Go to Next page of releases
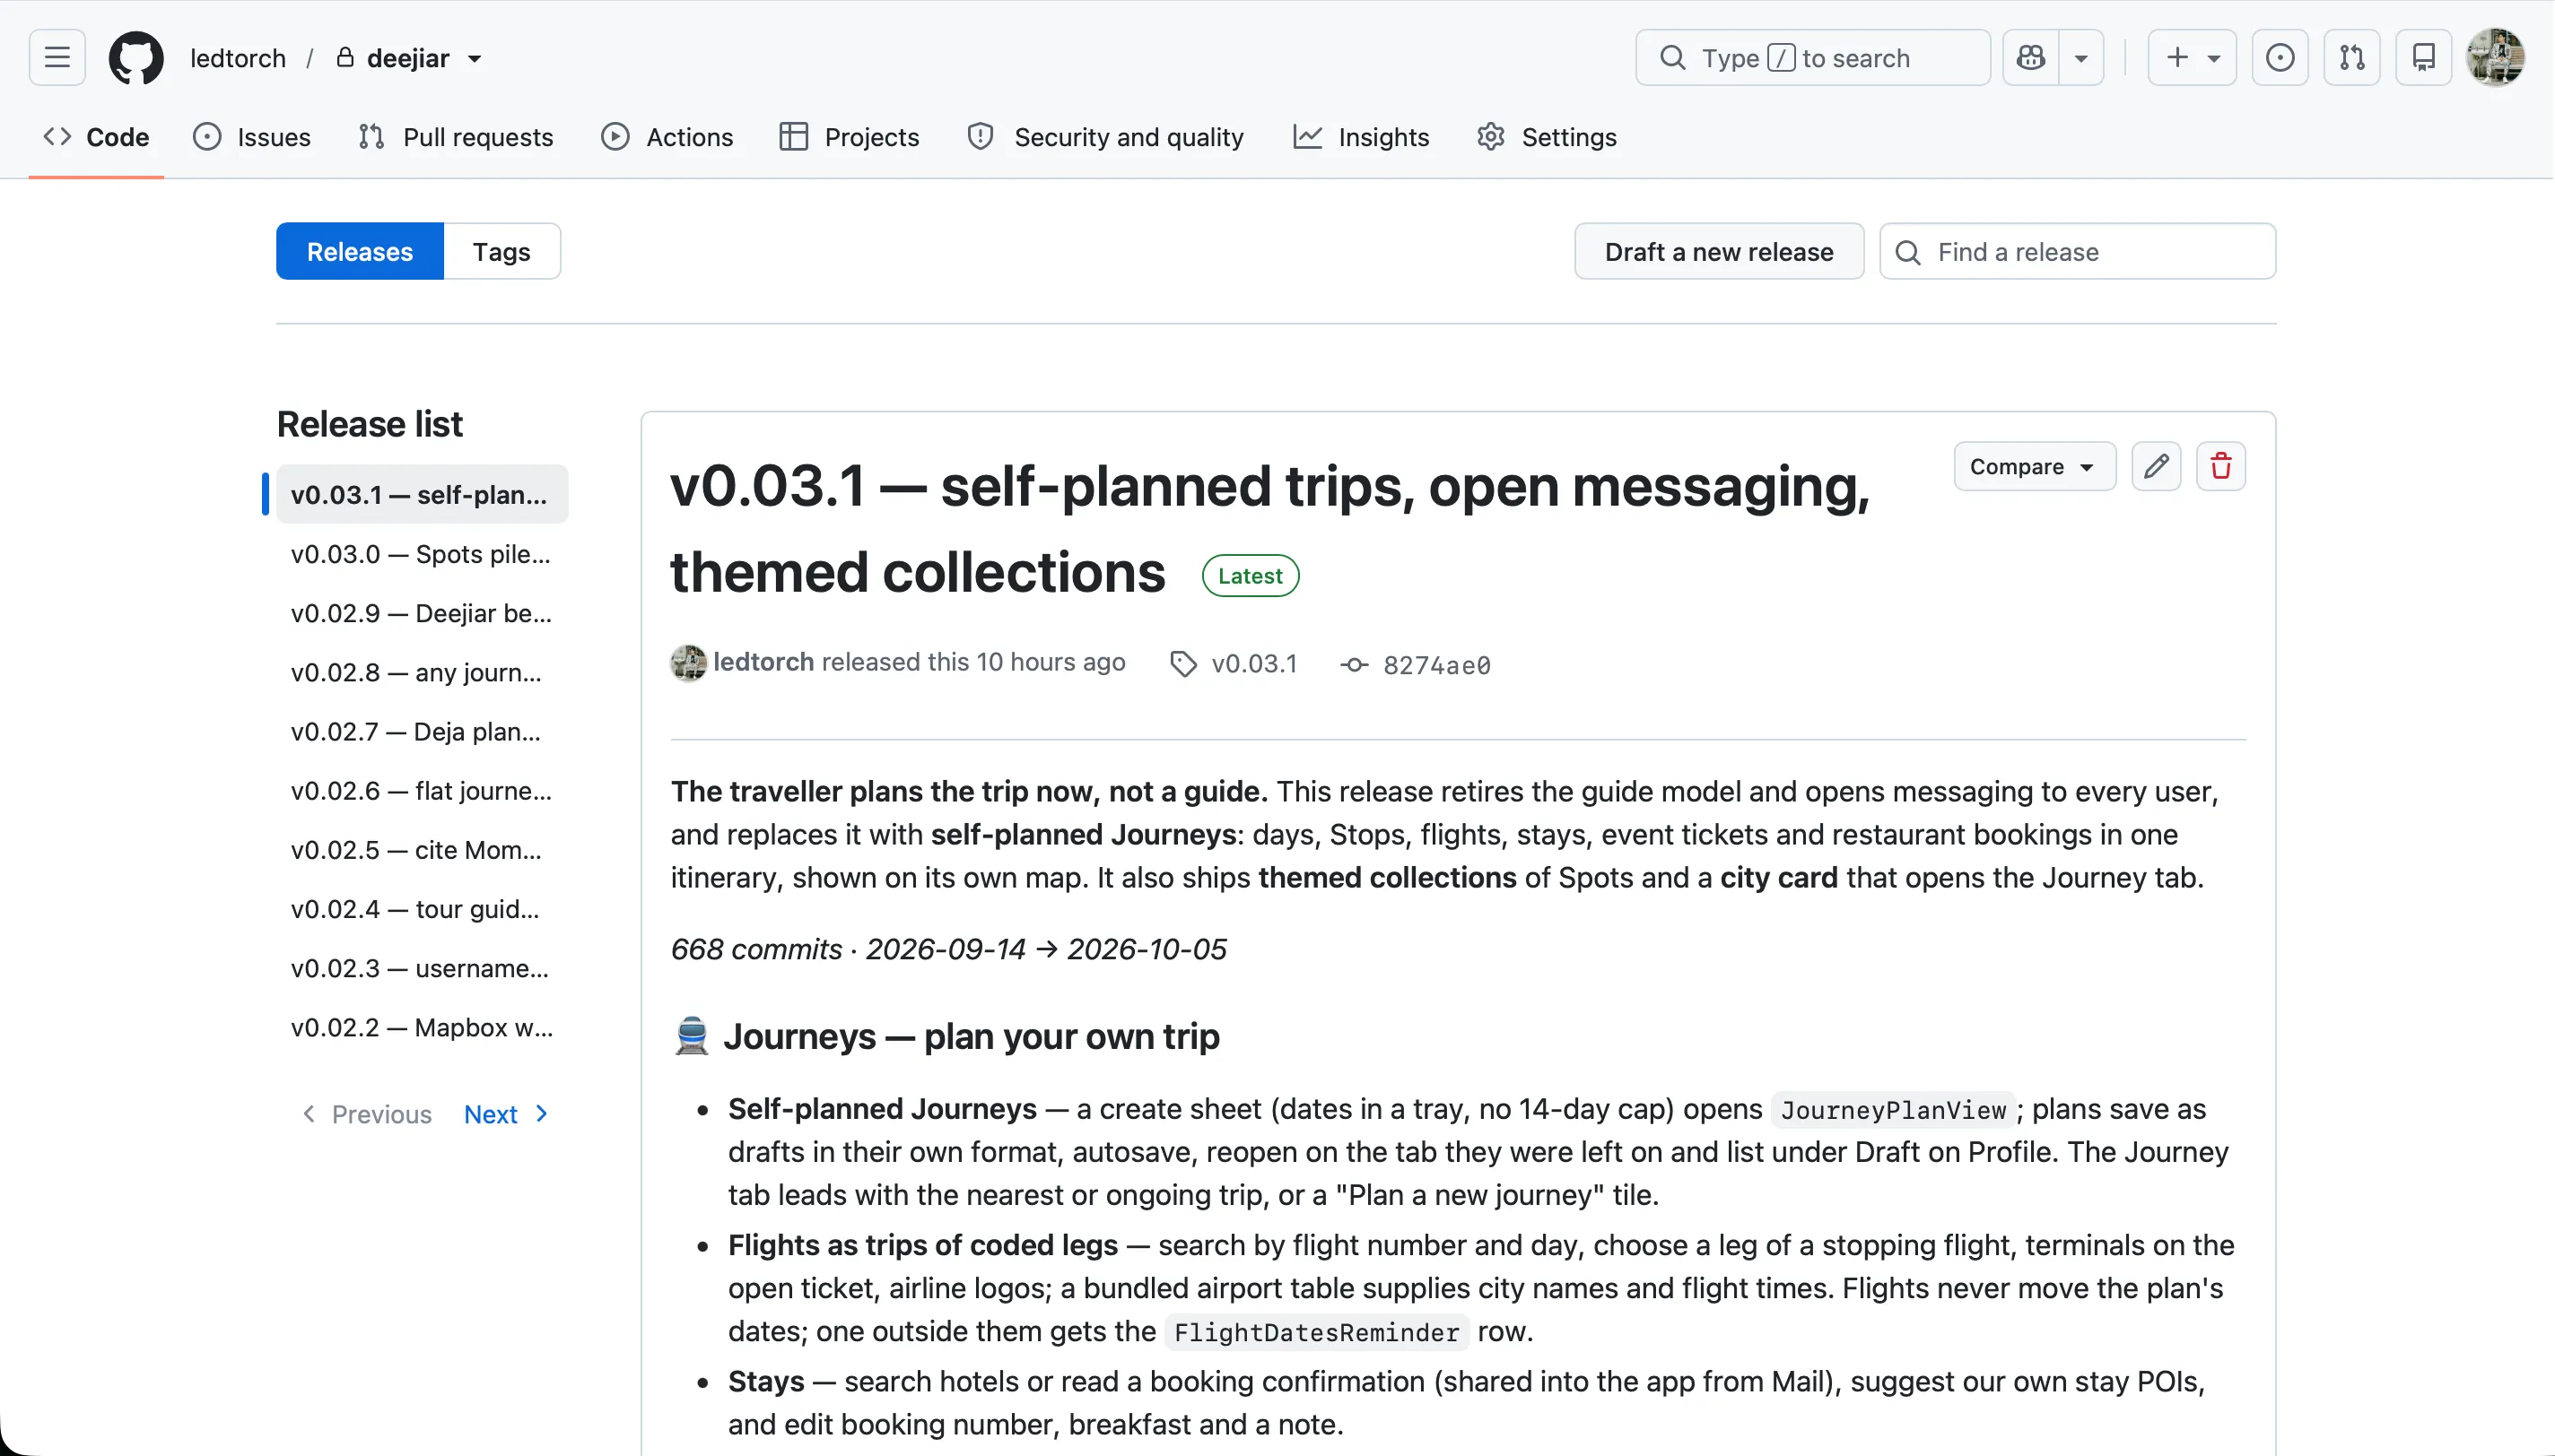This screenshot has width=2555, height=1456. coord(506,1114)
